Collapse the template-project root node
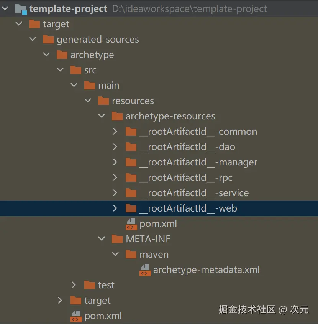 click(x=5, y=8)
